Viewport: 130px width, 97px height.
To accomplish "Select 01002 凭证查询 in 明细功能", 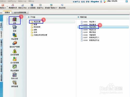I will (88, 24).
